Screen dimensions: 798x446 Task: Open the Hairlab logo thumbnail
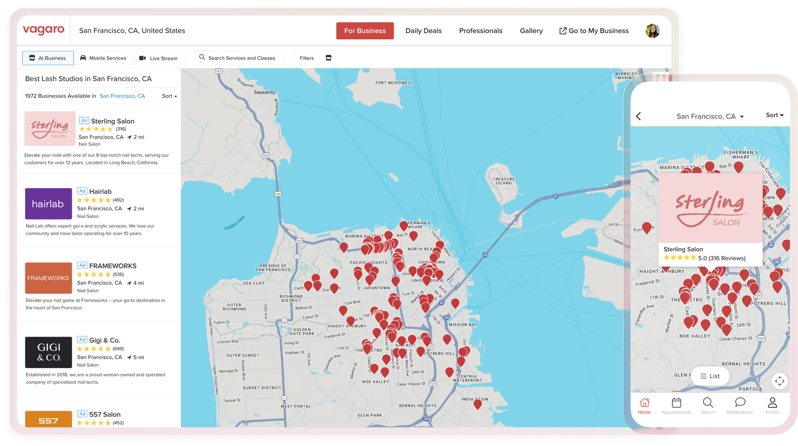click(x=48, y=204)
